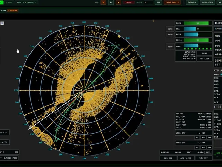Image resolution: width=222 pixels, height=167 pixels.
Task: Click the CPA/TCPA setting row
Action: click(x=194, y=117)
